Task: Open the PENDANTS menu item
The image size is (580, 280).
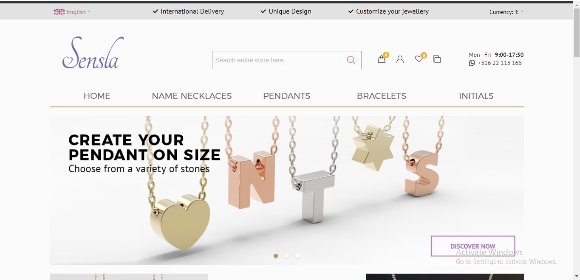Action: tap(286, 96)
